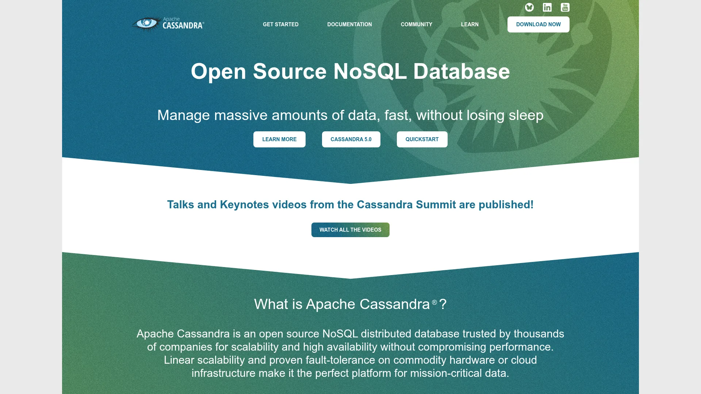701x394 pixels.
Task: Open the Documentation menu
Action: 349,24
